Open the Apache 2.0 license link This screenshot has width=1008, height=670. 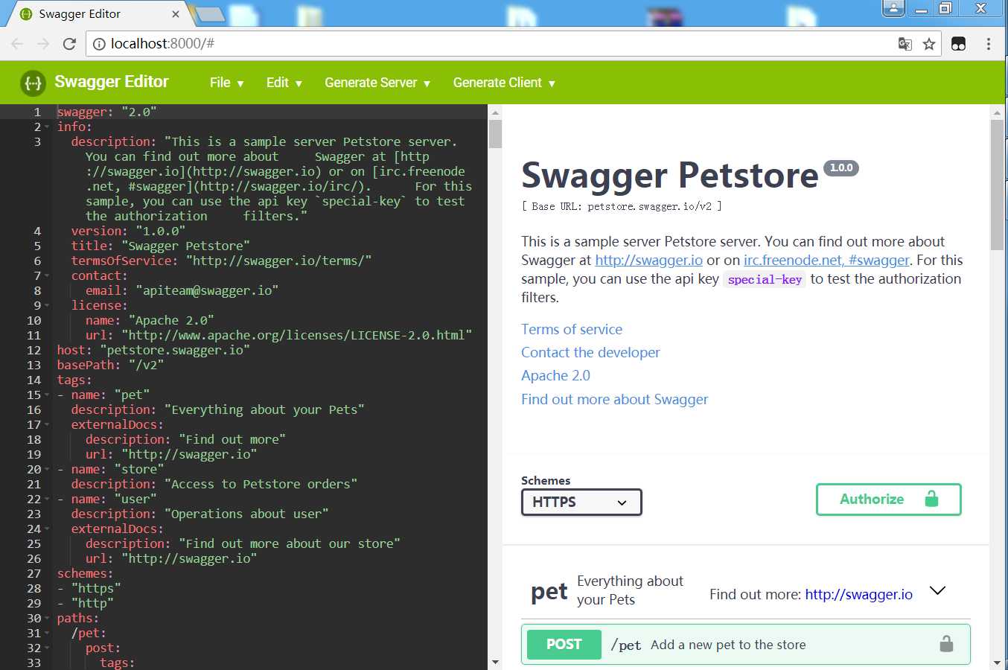555,375
